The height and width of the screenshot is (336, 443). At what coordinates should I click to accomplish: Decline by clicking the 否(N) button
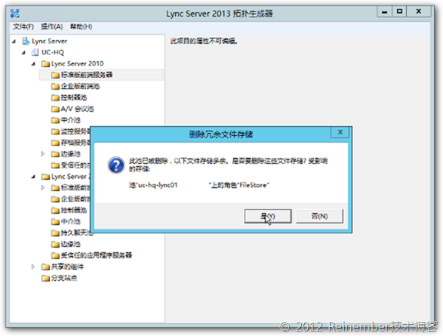(x=319, y=216)
